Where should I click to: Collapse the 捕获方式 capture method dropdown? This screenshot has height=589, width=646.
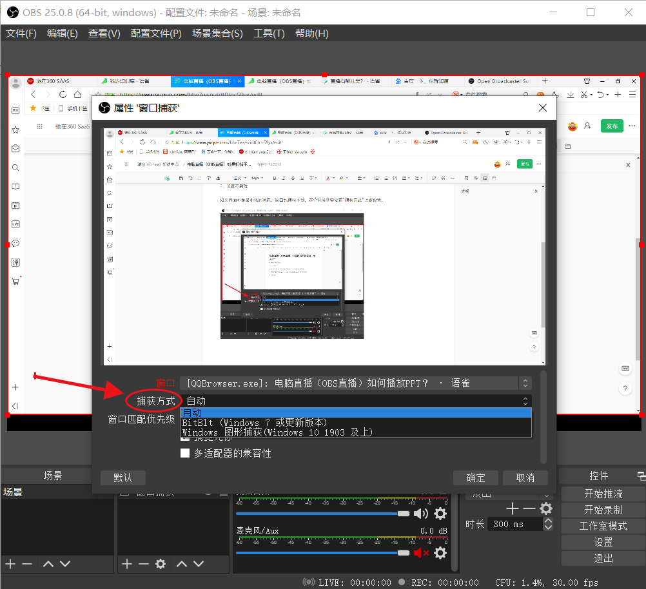(356, 401)
